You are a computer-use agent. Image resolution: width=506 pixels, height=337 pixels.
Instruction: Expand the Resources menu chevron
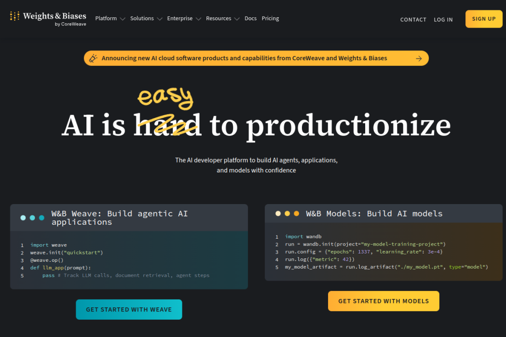(237, 19)
